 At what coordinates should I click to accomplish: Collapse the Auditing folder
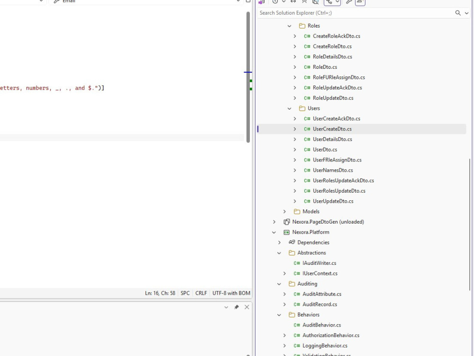tap(279, 284)
